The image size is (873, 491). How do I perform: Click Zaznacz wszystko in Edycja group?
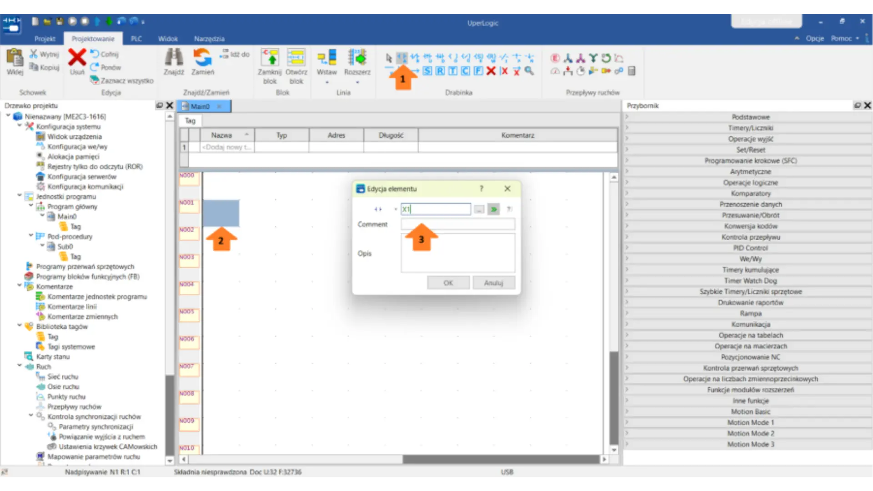(122, 80)
